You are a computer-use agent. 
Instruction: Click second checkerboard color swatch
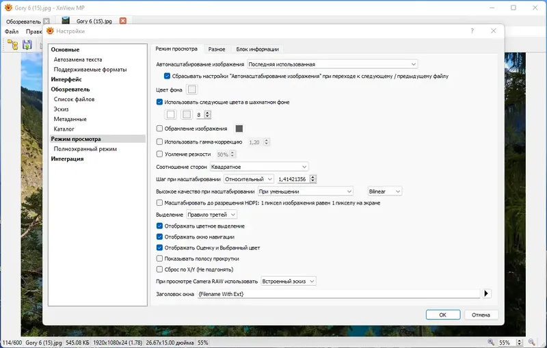point(187,114)
